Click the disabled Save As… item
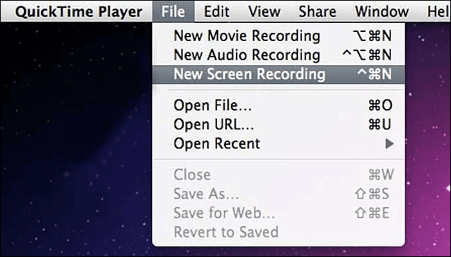 (205, 194)
